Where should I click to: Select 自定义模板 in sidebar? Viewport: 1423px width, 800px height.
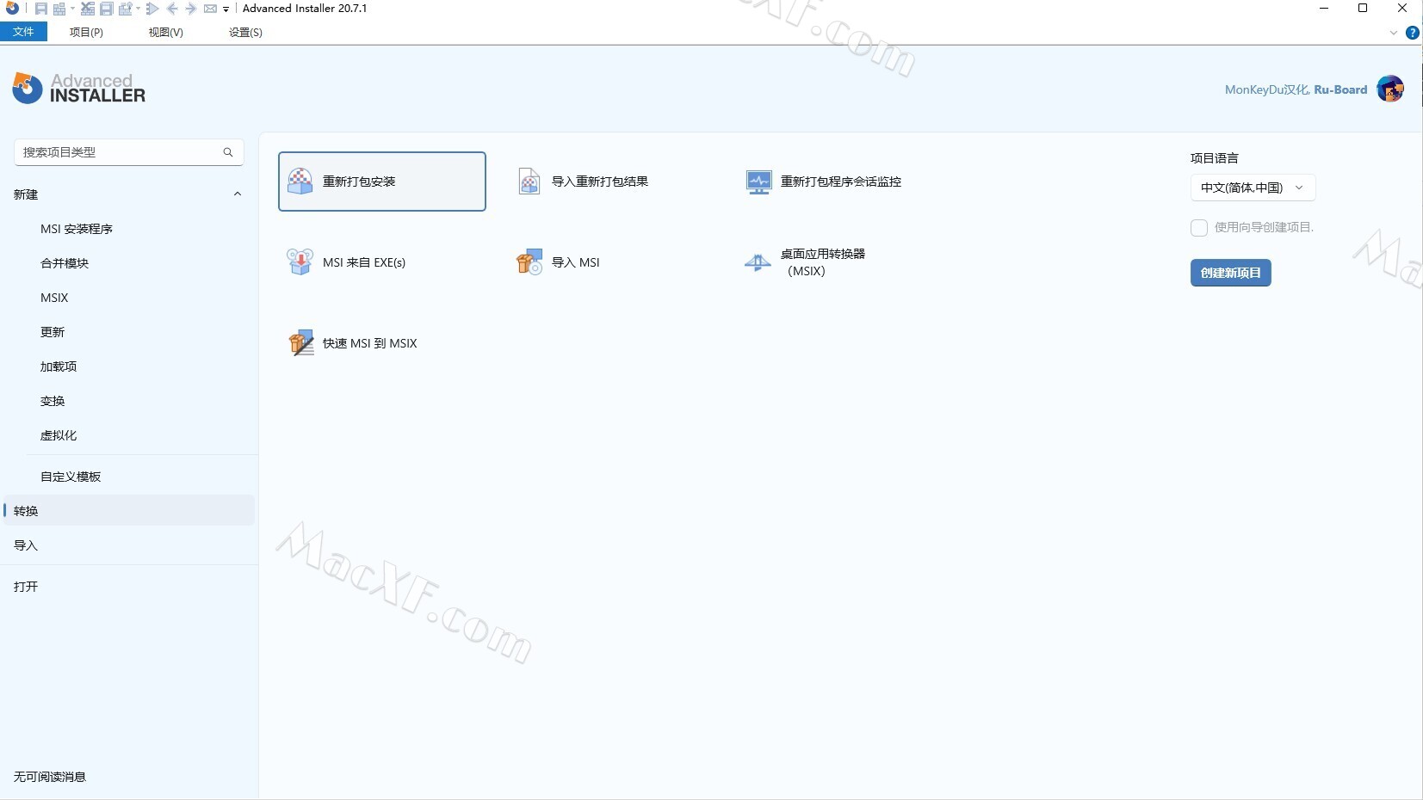71,477
